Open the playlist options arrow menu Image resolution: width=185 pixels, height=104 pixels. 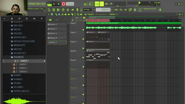(49, 14)
